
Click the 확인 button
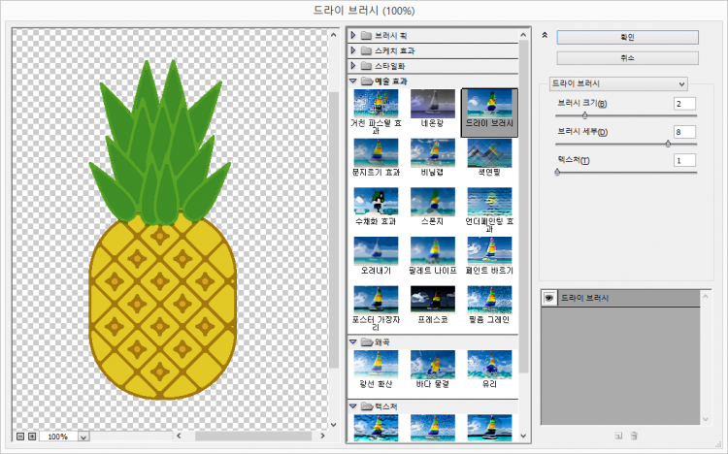point(627,37)
